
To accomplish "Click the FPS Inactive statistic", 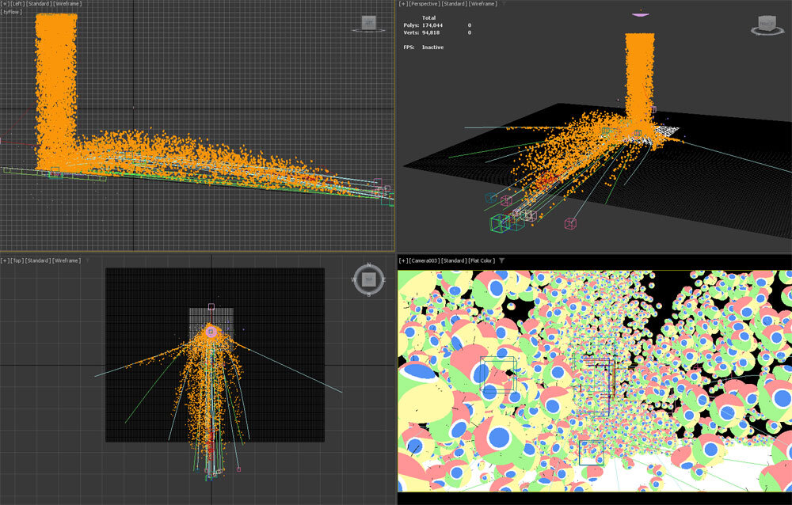I will tap(423, 47).
